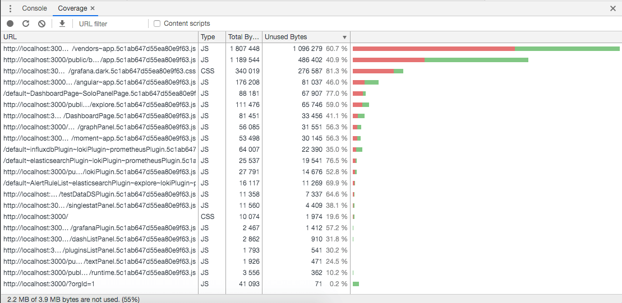
Task: Close the drawer panel
Action: click(613, 8)
